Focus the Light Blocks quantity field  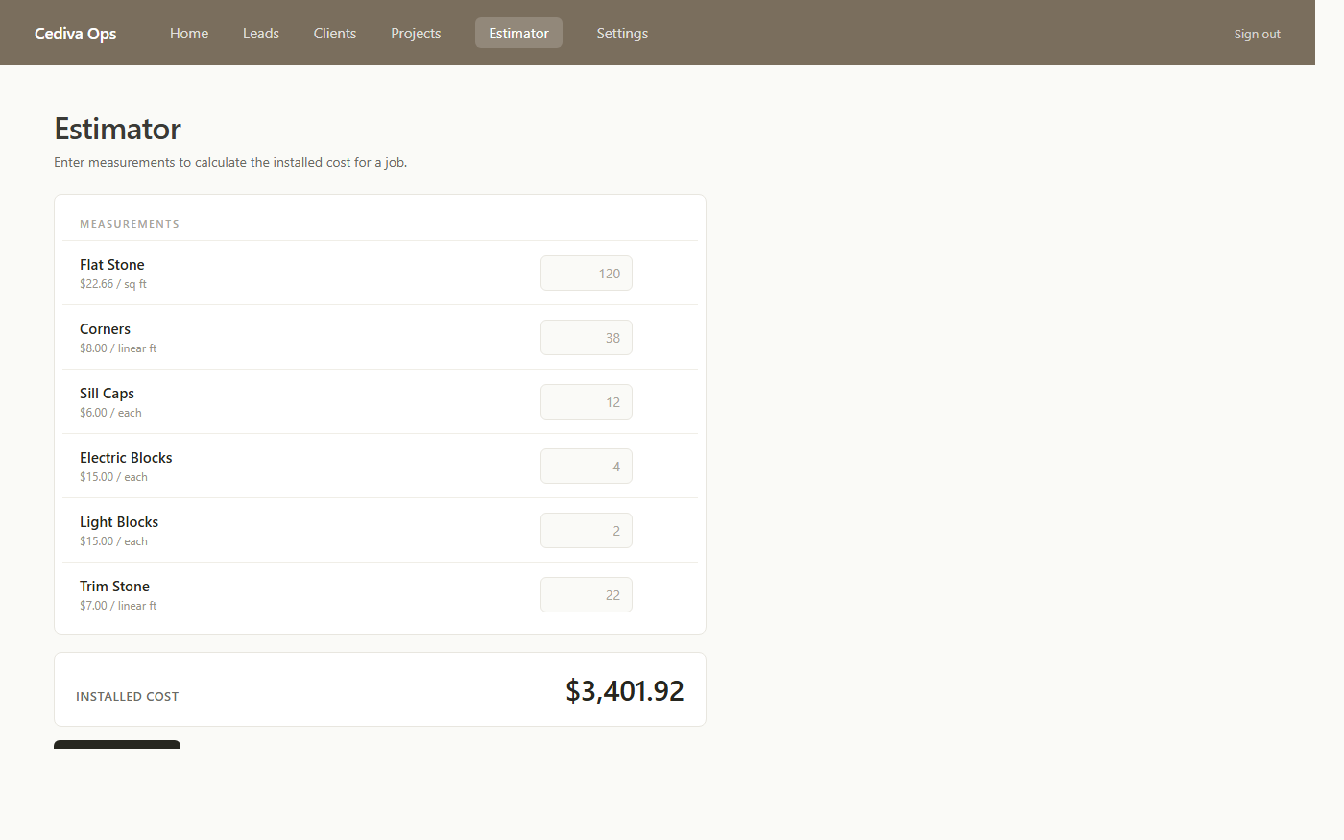click(587, 531)
